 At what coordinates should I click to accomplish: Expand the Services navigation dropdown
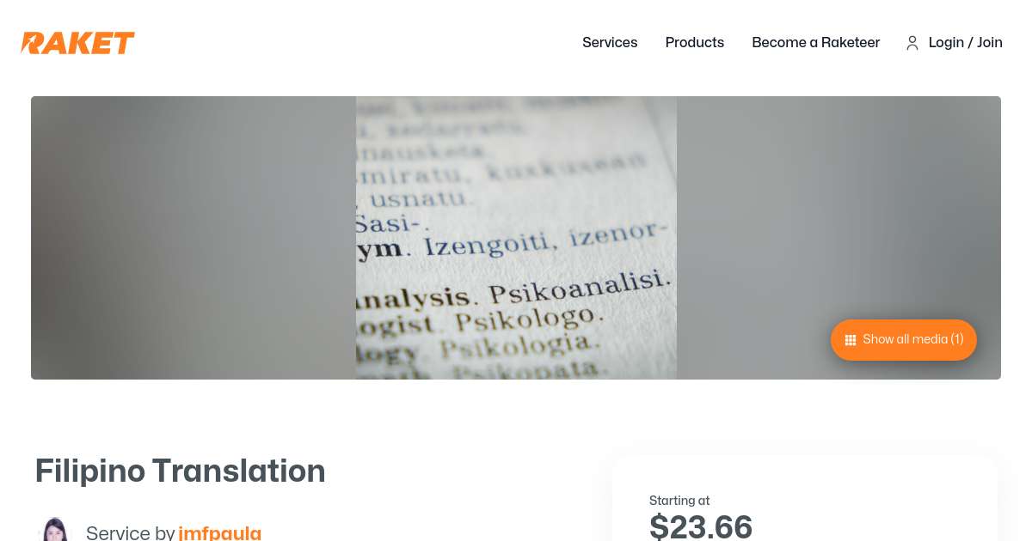pyautogui.click(x=610, y=42)
